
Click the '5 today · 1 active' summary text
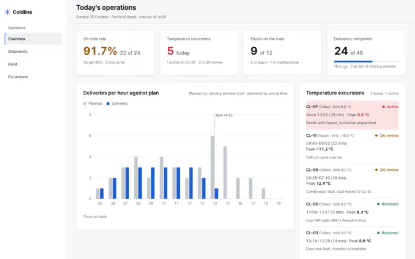coord(384,94)
